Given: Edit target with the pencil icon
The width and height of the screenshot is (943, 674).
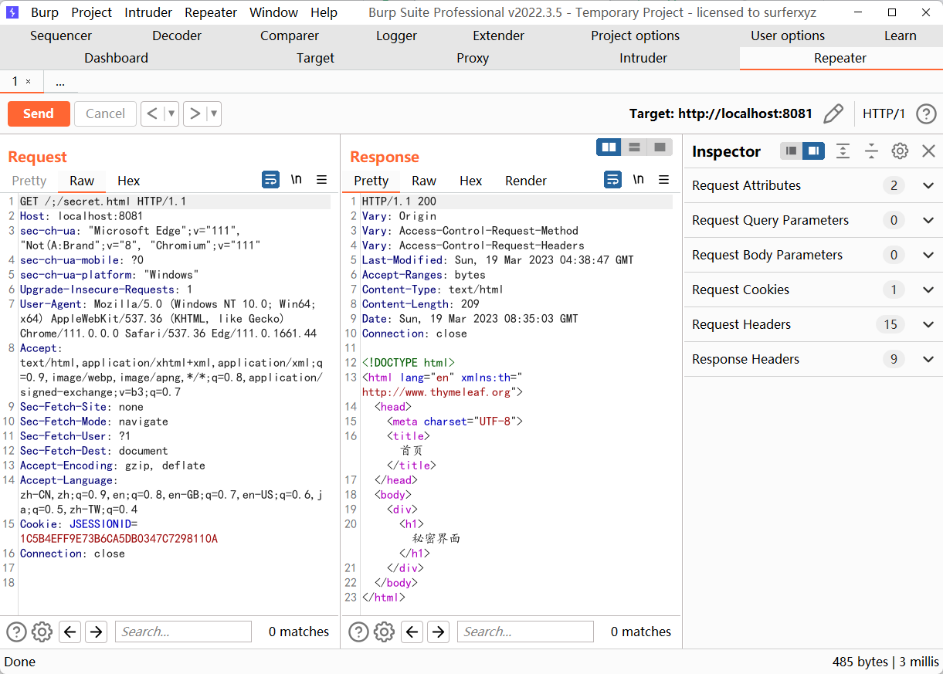Looking at the screenshot, I should [x=833, y=113].
